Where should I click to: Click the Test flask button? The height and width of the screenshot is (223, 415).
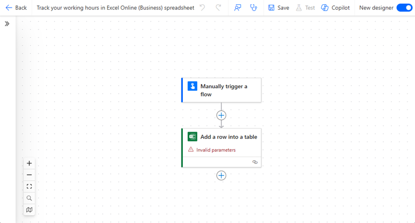click(305, 8)
